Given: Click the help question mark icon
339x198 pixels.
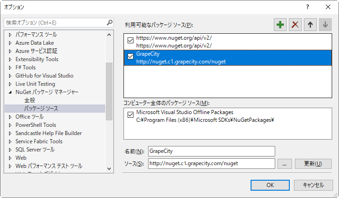Looking at the screenshot, I should (x=308, y=7).
